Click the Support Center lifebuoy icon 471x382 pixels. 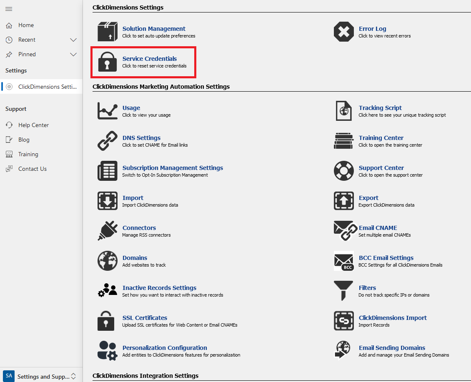343,170
